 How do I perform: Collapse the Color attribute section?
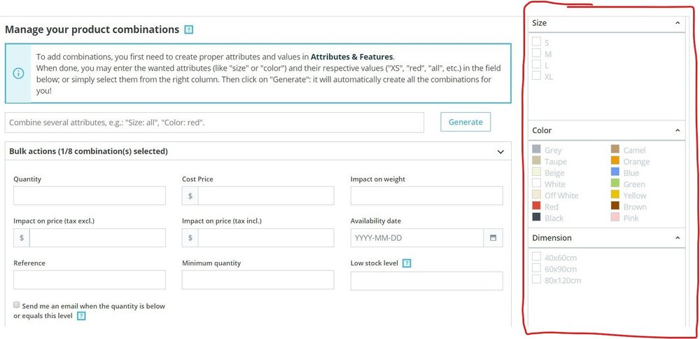click(x=678, y=130)
